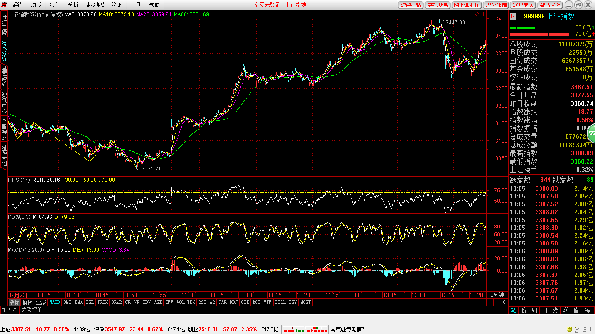
Task: Click the 智慧太阳 button
Action: click(551, 5)
